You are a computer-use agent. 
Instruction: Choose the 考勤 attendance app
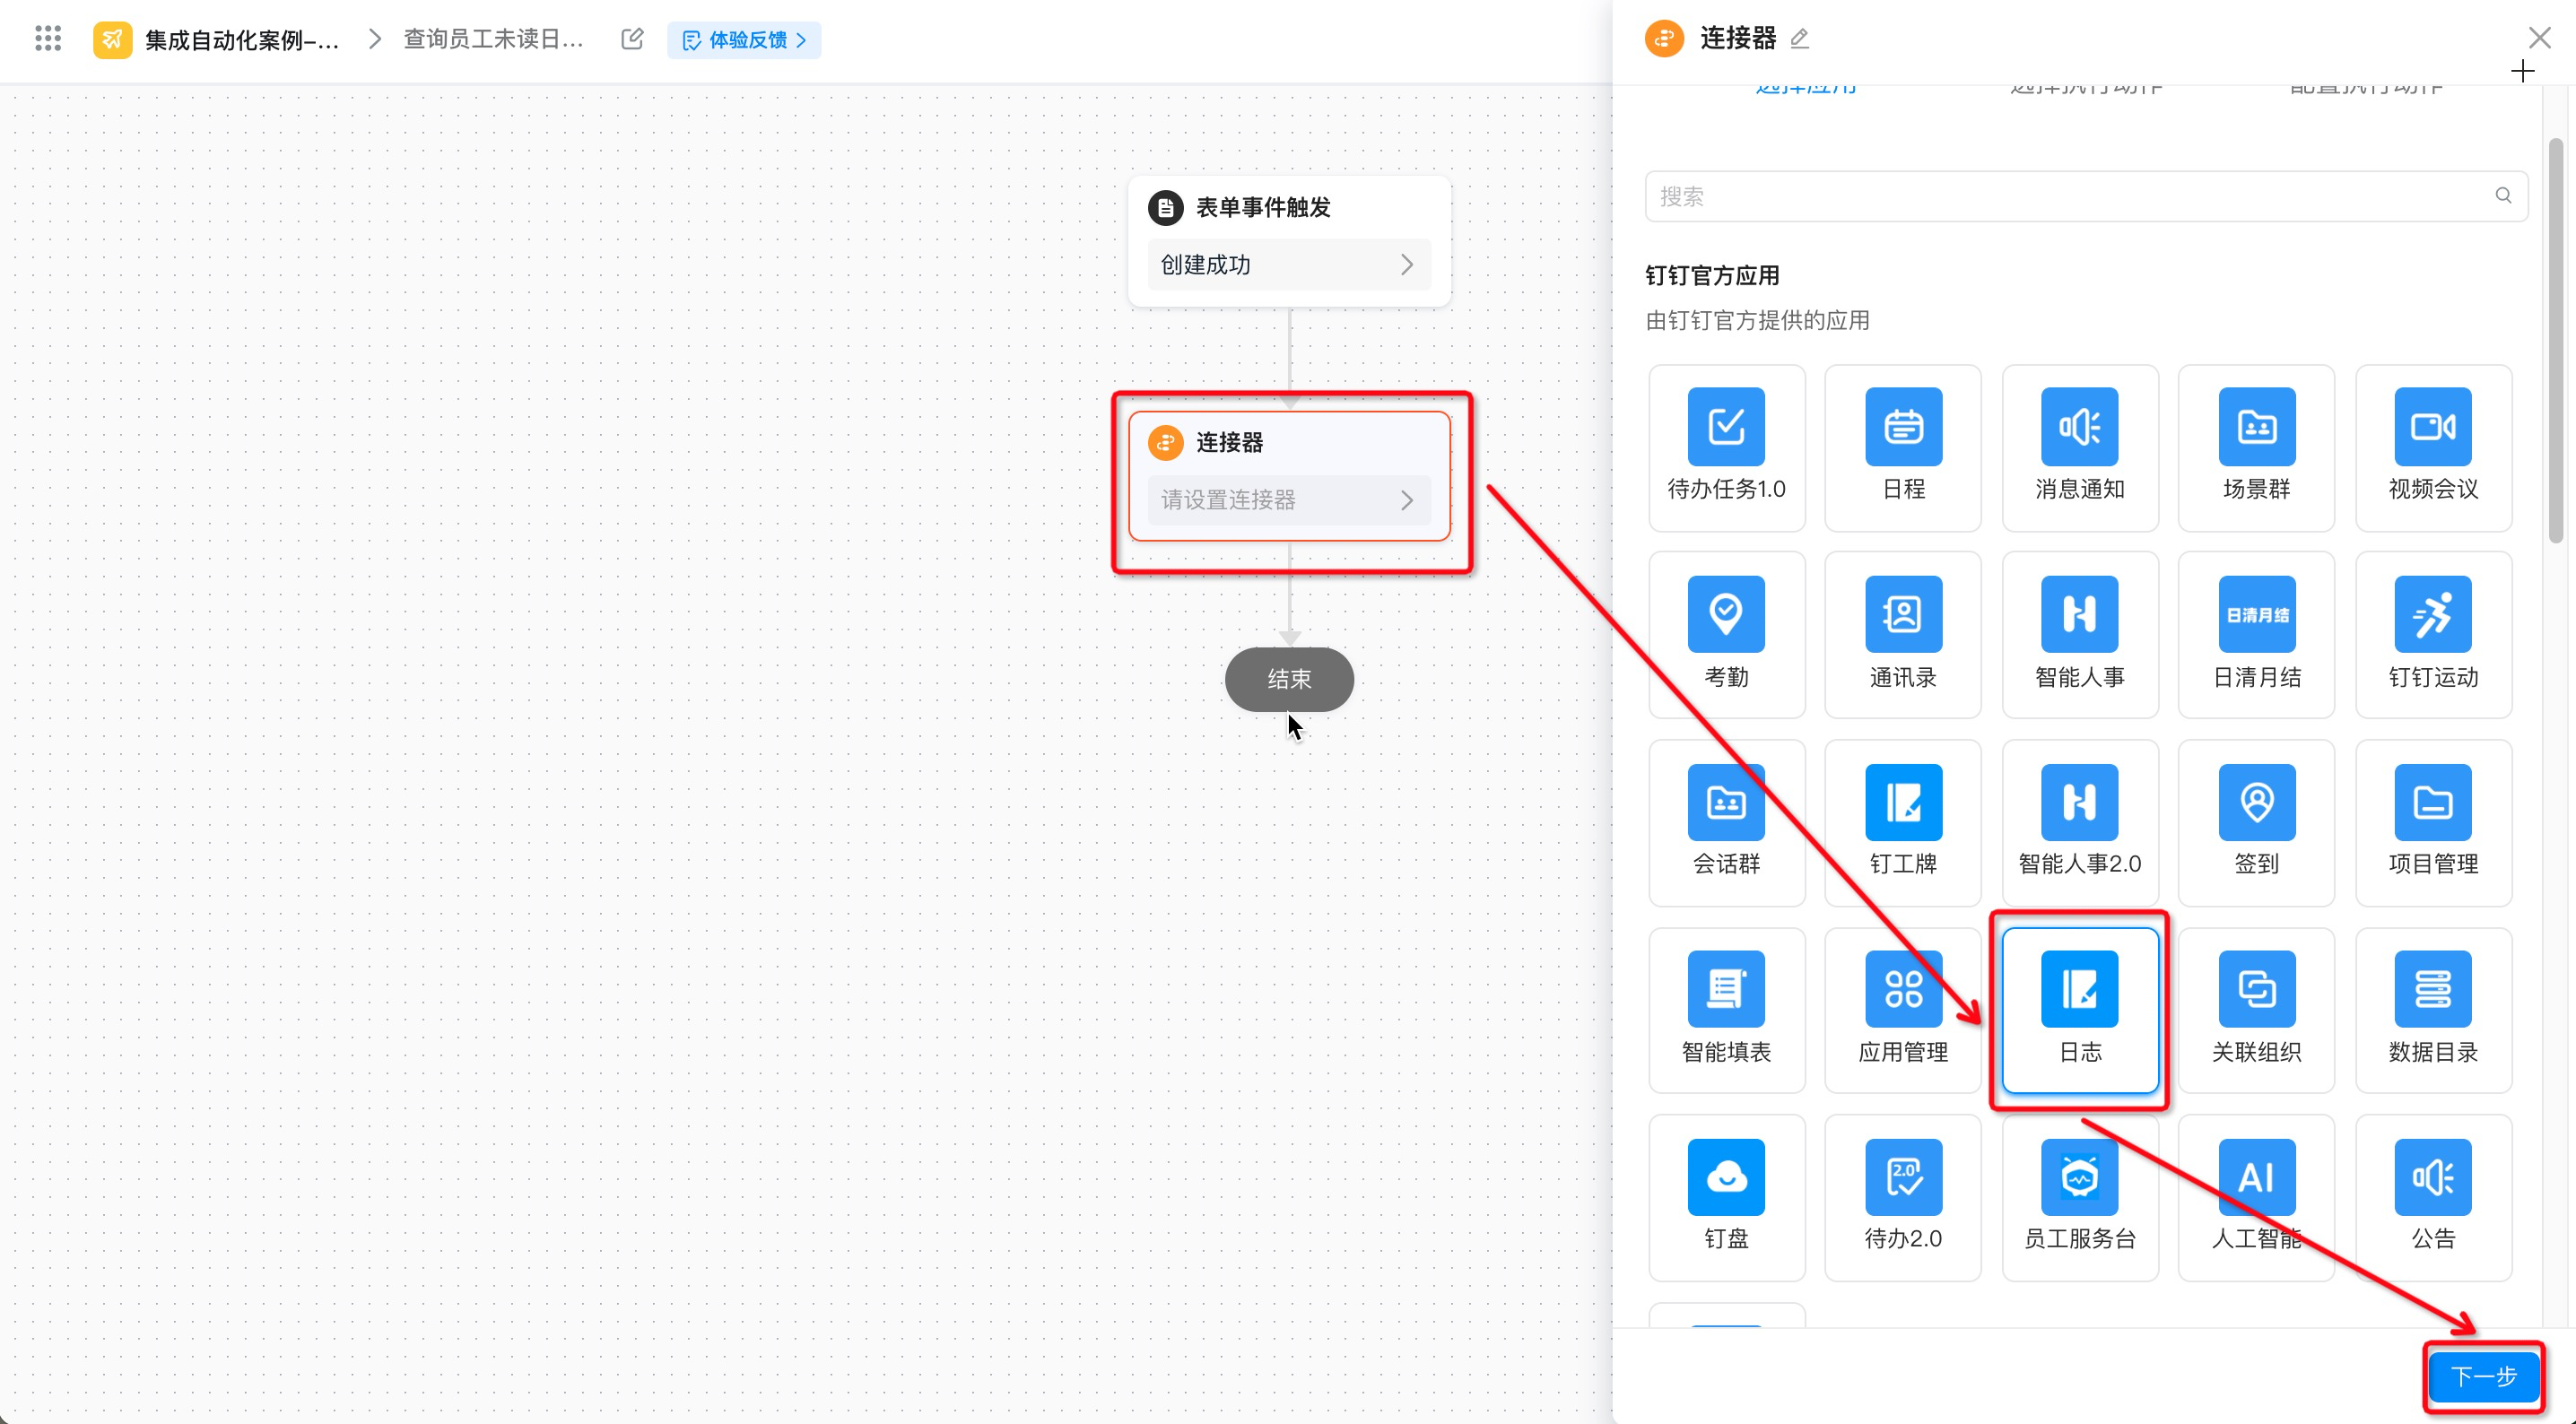(x=1726, y=635)
